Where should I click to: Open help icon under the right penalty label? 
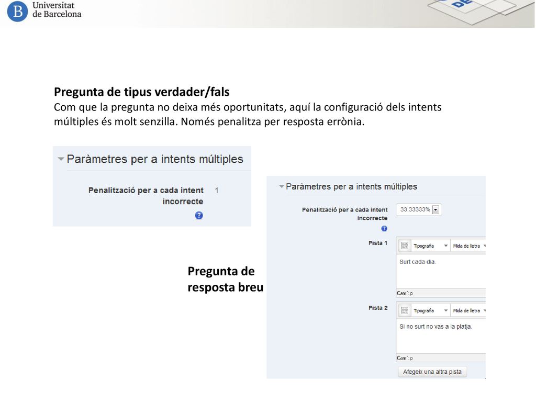click(384, 228)
